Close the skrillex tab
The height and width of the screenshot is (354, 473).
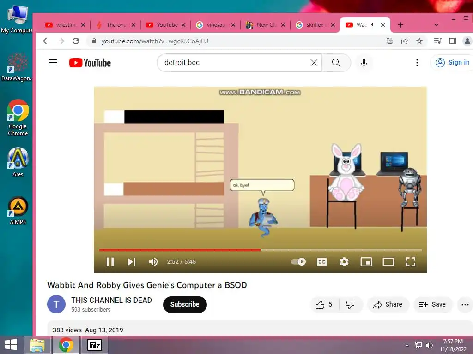click(x=333, y=25)
